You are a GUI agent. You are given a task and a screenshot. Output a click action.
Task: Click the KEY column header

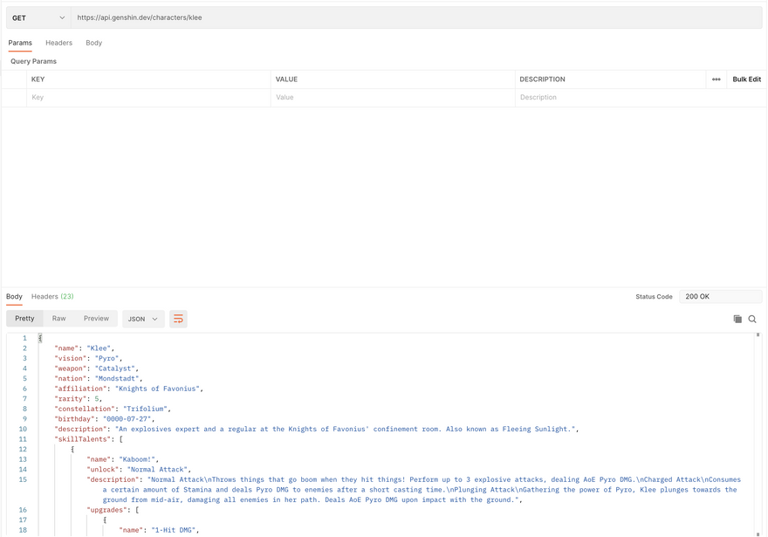point(38,79)
